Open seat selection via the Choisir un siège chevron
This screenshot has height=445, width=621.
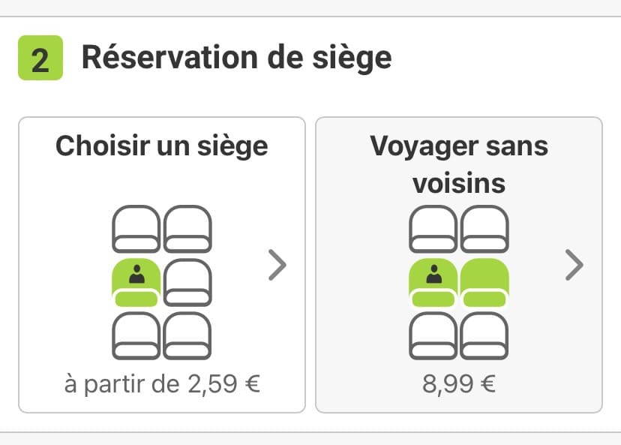(277, 264)
